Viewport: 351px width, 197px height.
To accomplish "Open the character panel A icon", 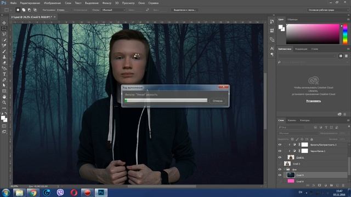I will click(x=272, y=48).
